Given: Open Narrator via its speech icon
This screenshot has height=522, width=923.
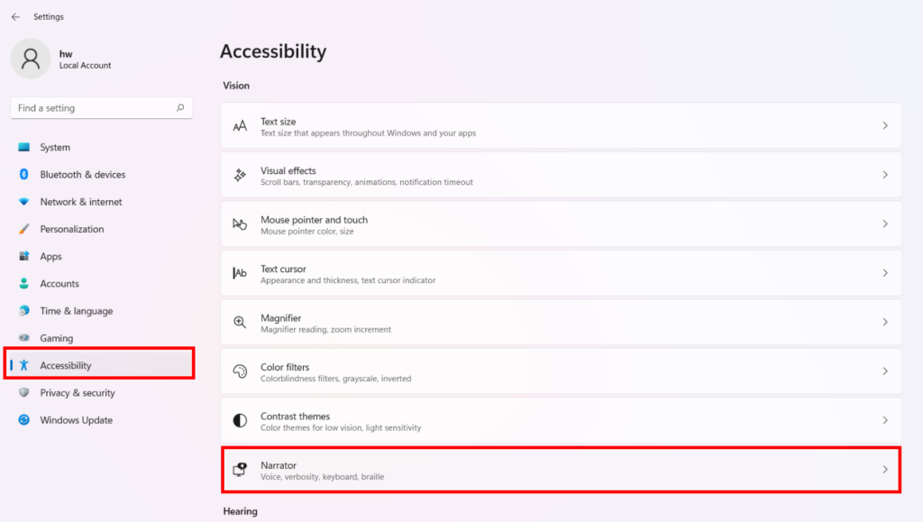Looking at the screenshot, I should (241, 469).
